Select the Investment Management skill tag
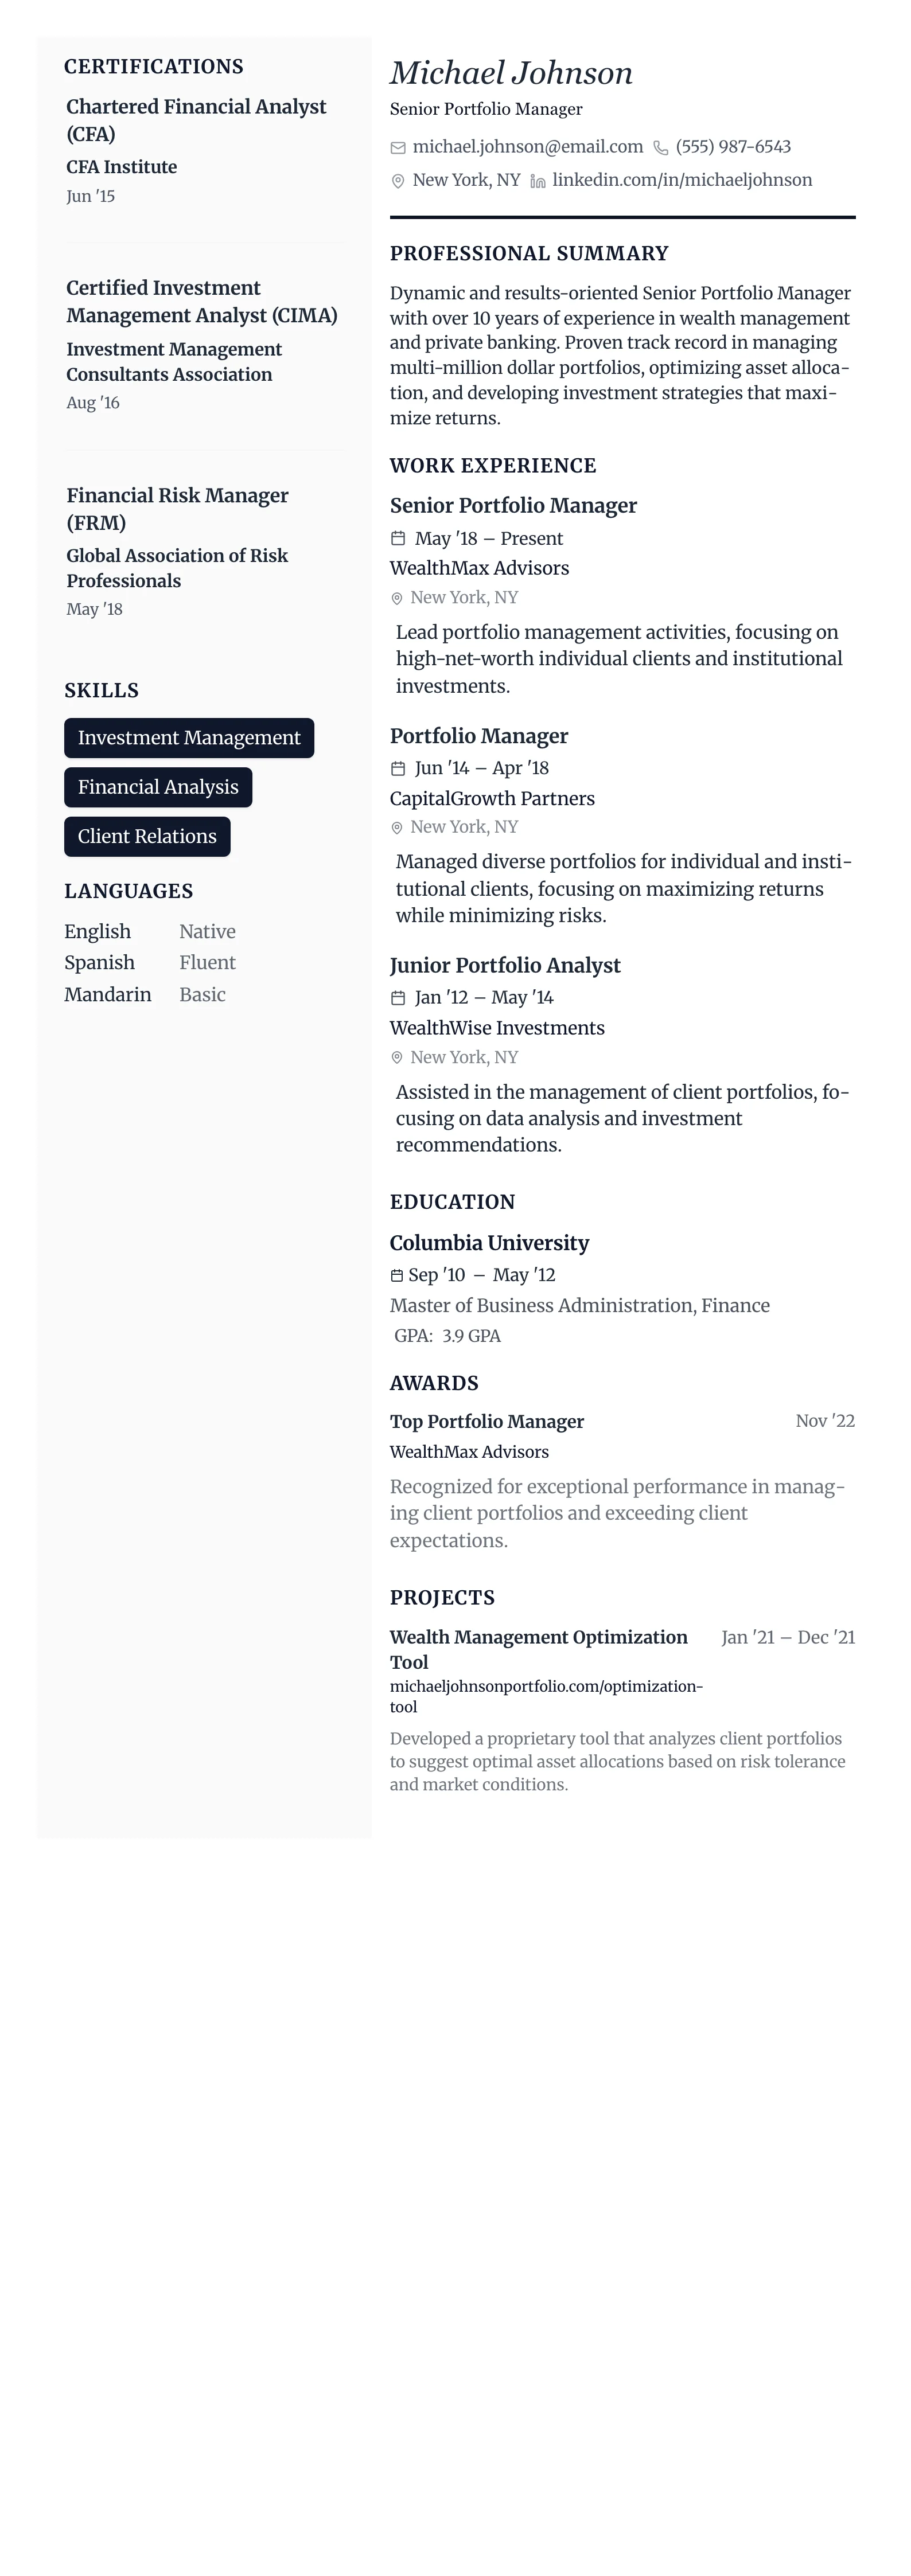This screenshot has width=911, height=2576. pyautogui.click(x=189, y=738)
